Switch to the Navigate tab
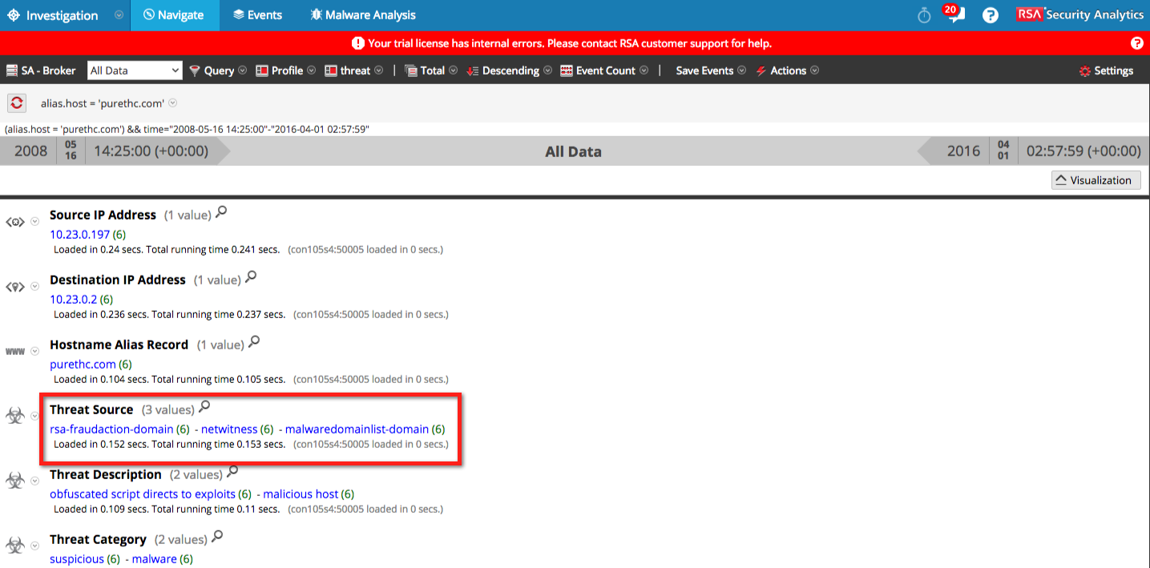This screenshot has height=568, width=1150. pyautogui.click(x=174, y=15)
